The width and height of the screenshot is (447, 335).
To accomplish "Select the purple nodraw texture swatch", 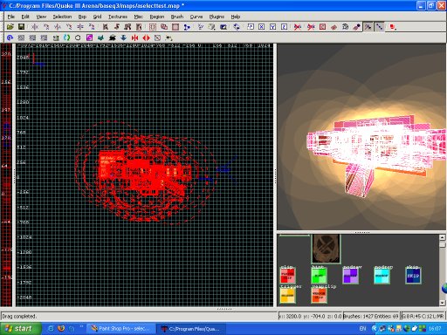I will pos(350,275).
